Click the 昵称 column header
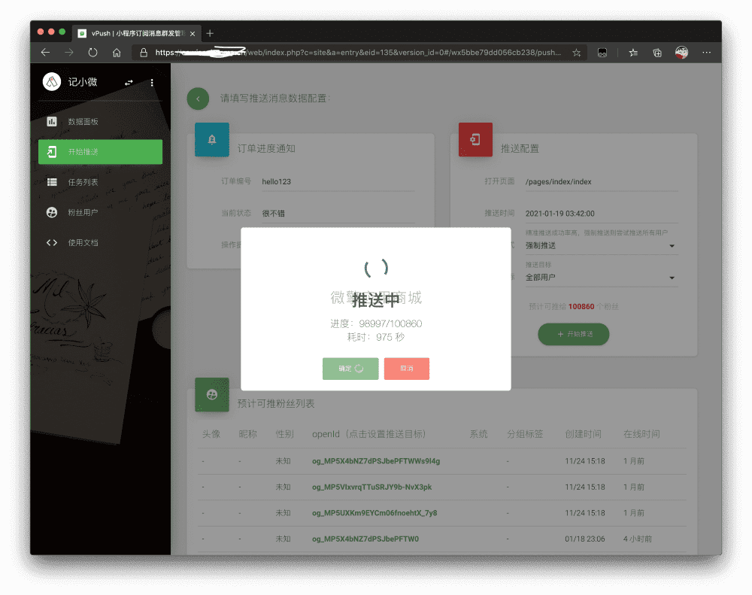This screenshot has width=752, height=595. (x=247, y=434)
